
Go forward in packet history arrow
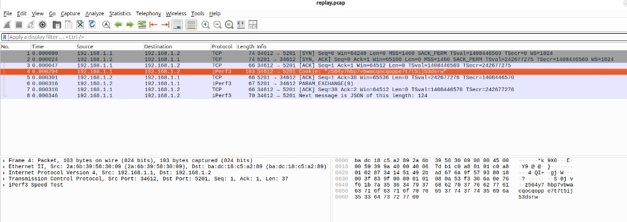point(130,24)
